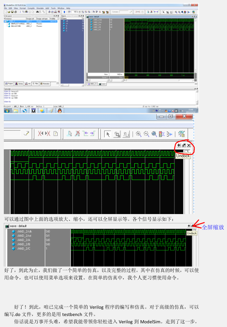
Task: Select signal /AND_2/A in lower wave list
Action: click(x=24, y=240)
